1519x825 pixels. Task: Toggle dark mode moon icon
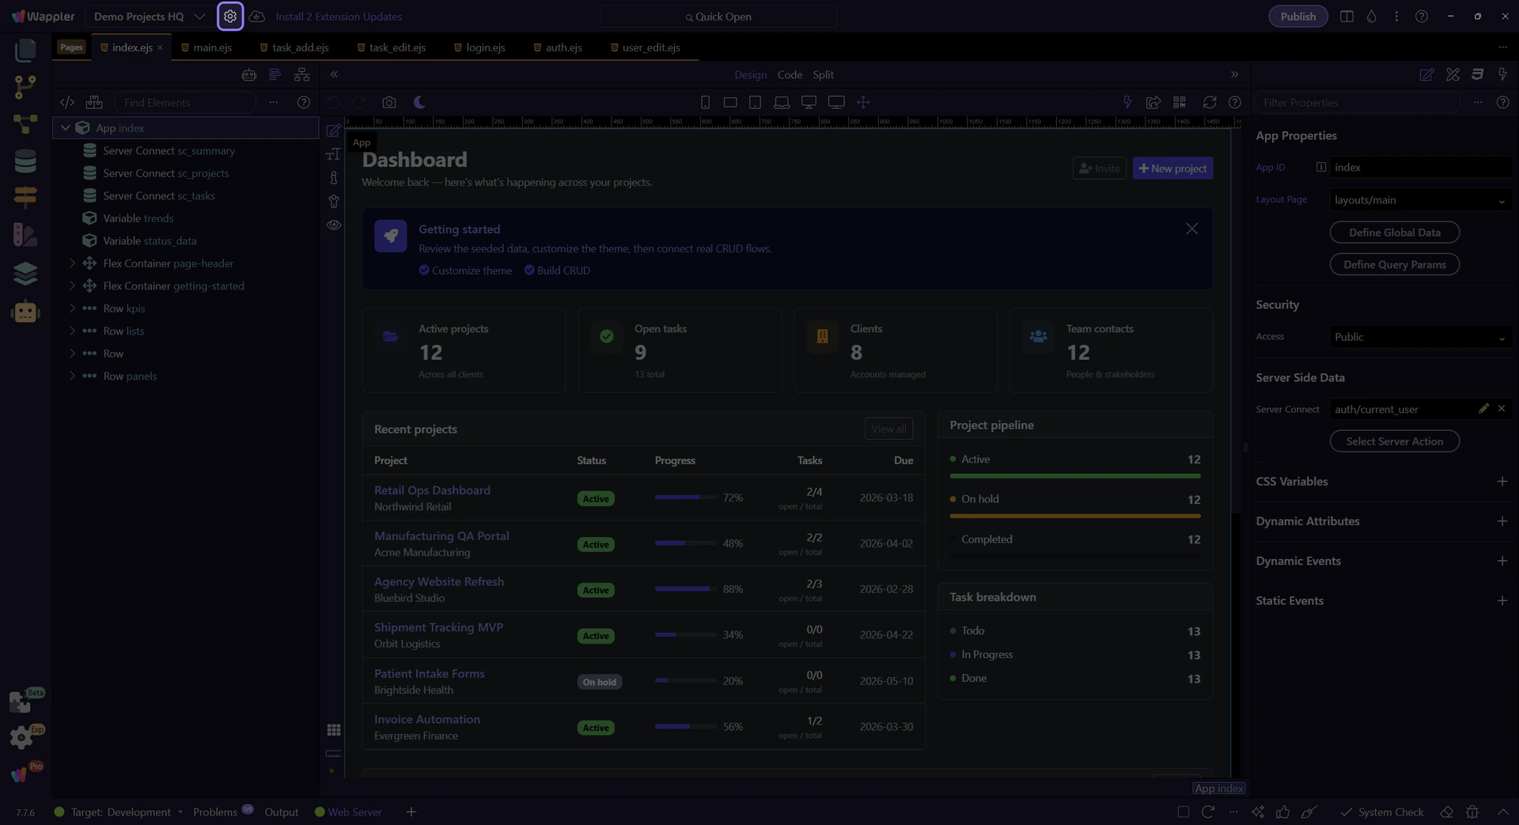coord(419,103)
